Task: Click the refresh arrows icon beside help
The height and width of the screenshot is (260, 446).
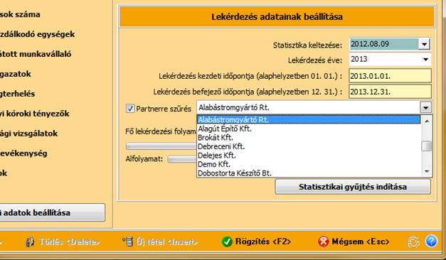Action: [x=413, y=242]
